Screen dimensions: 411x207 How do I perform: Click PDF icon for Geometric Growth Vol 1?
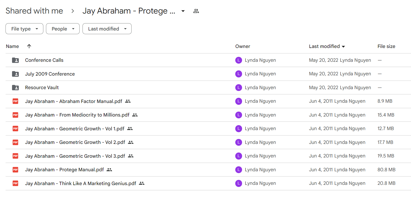(x=15, y=129)
